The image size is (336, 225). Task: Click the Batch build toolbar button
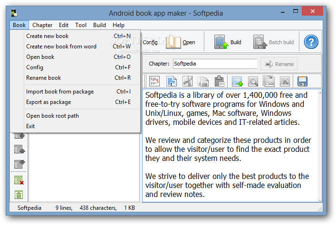[x=274, y=42]
